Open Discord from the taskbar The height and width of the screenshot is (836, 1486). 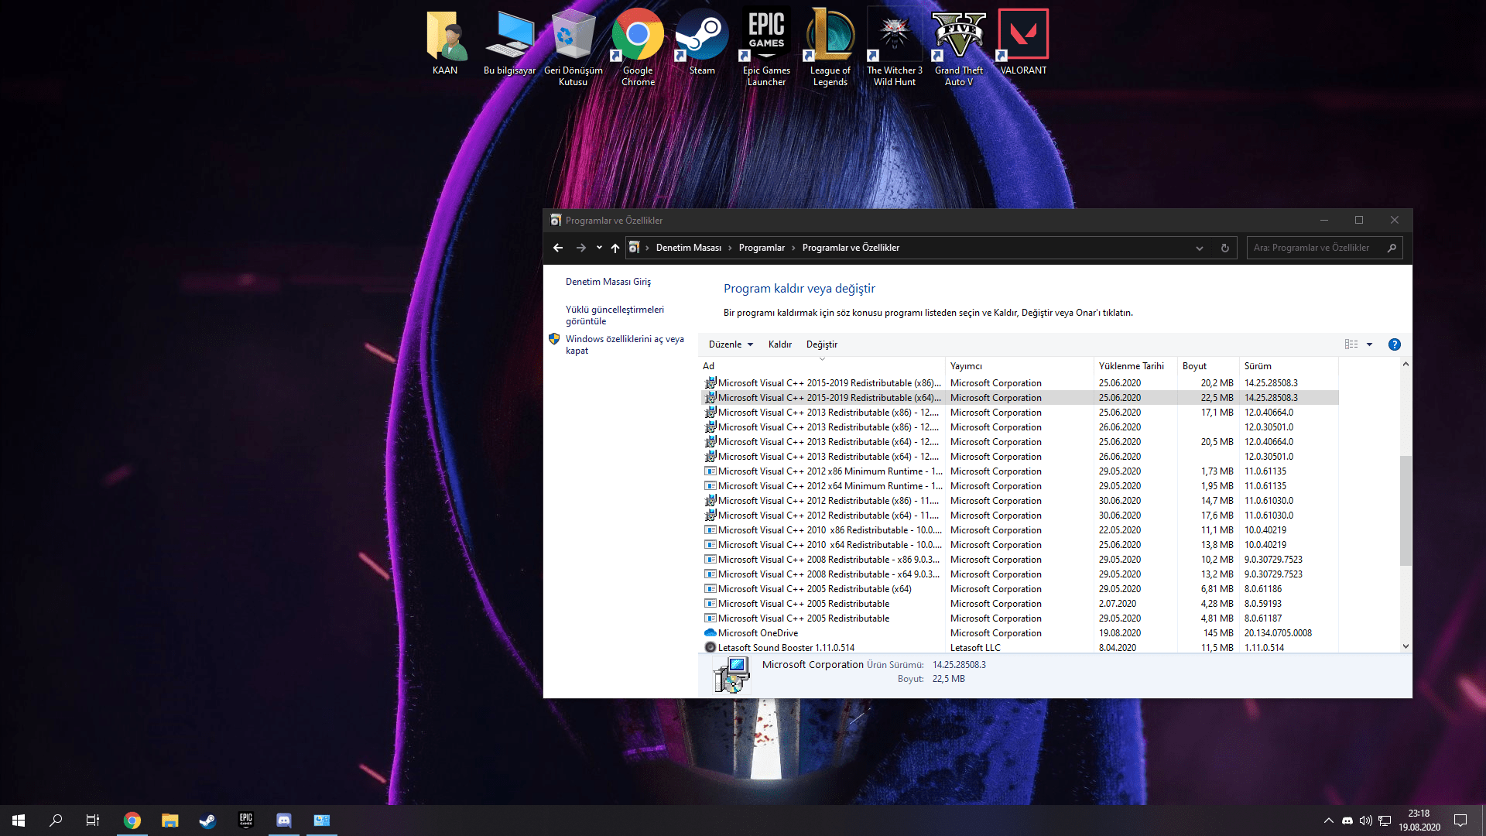coord(283,821)
